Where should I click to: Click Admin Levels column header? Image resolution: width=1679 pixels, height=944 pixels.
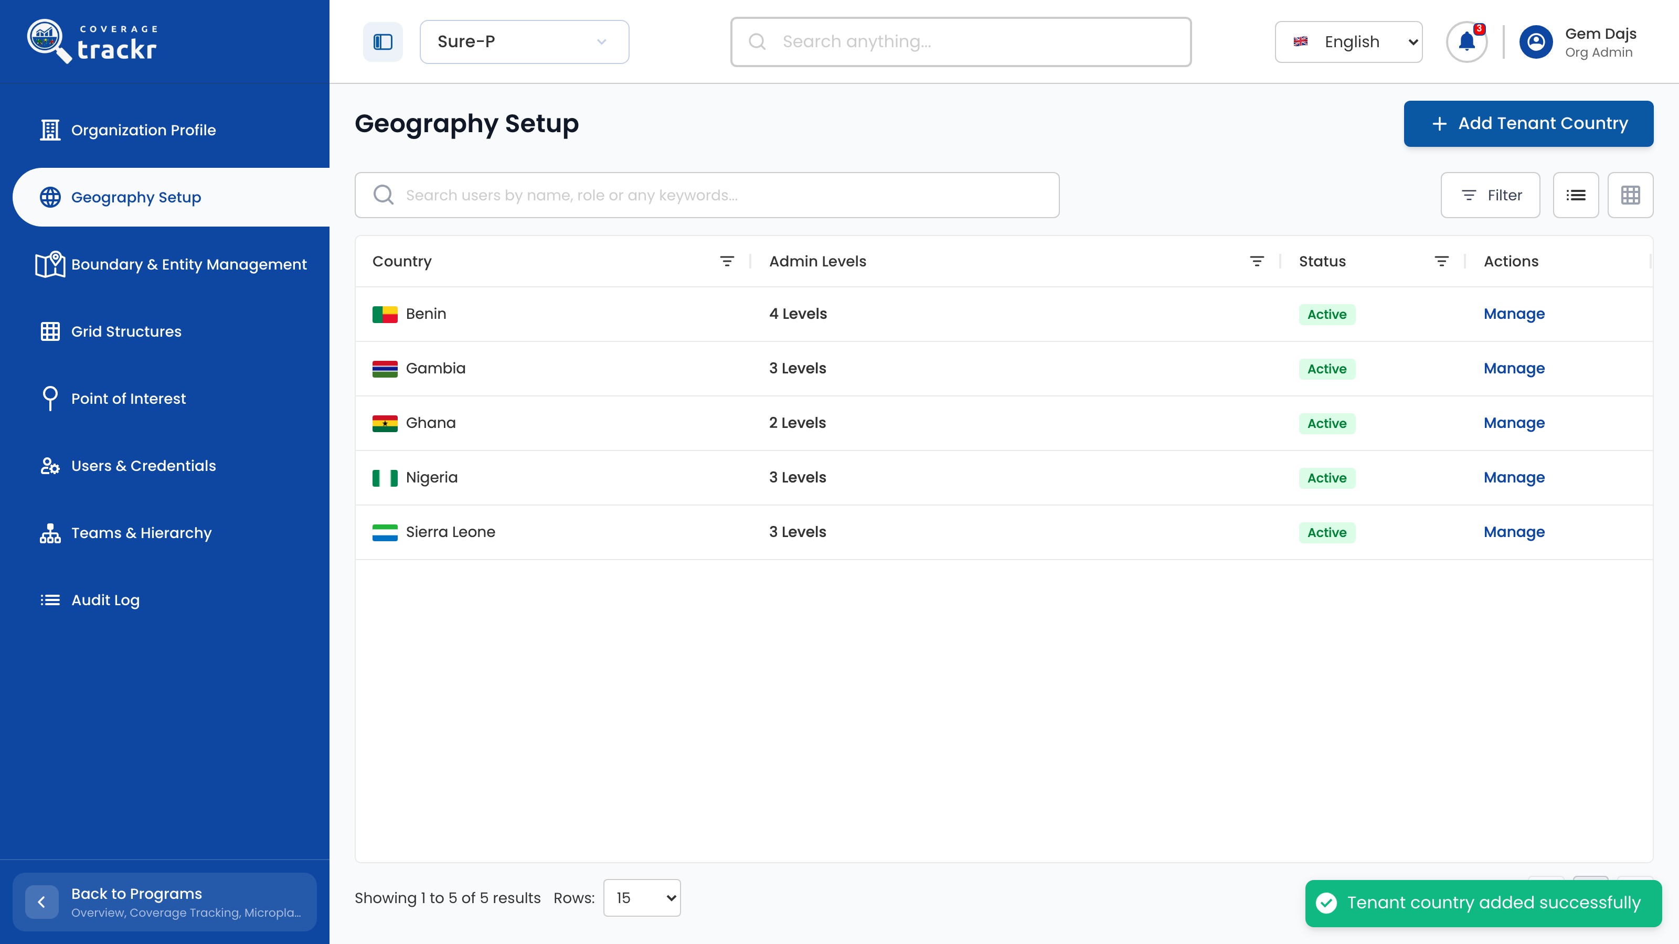[817, 261]
